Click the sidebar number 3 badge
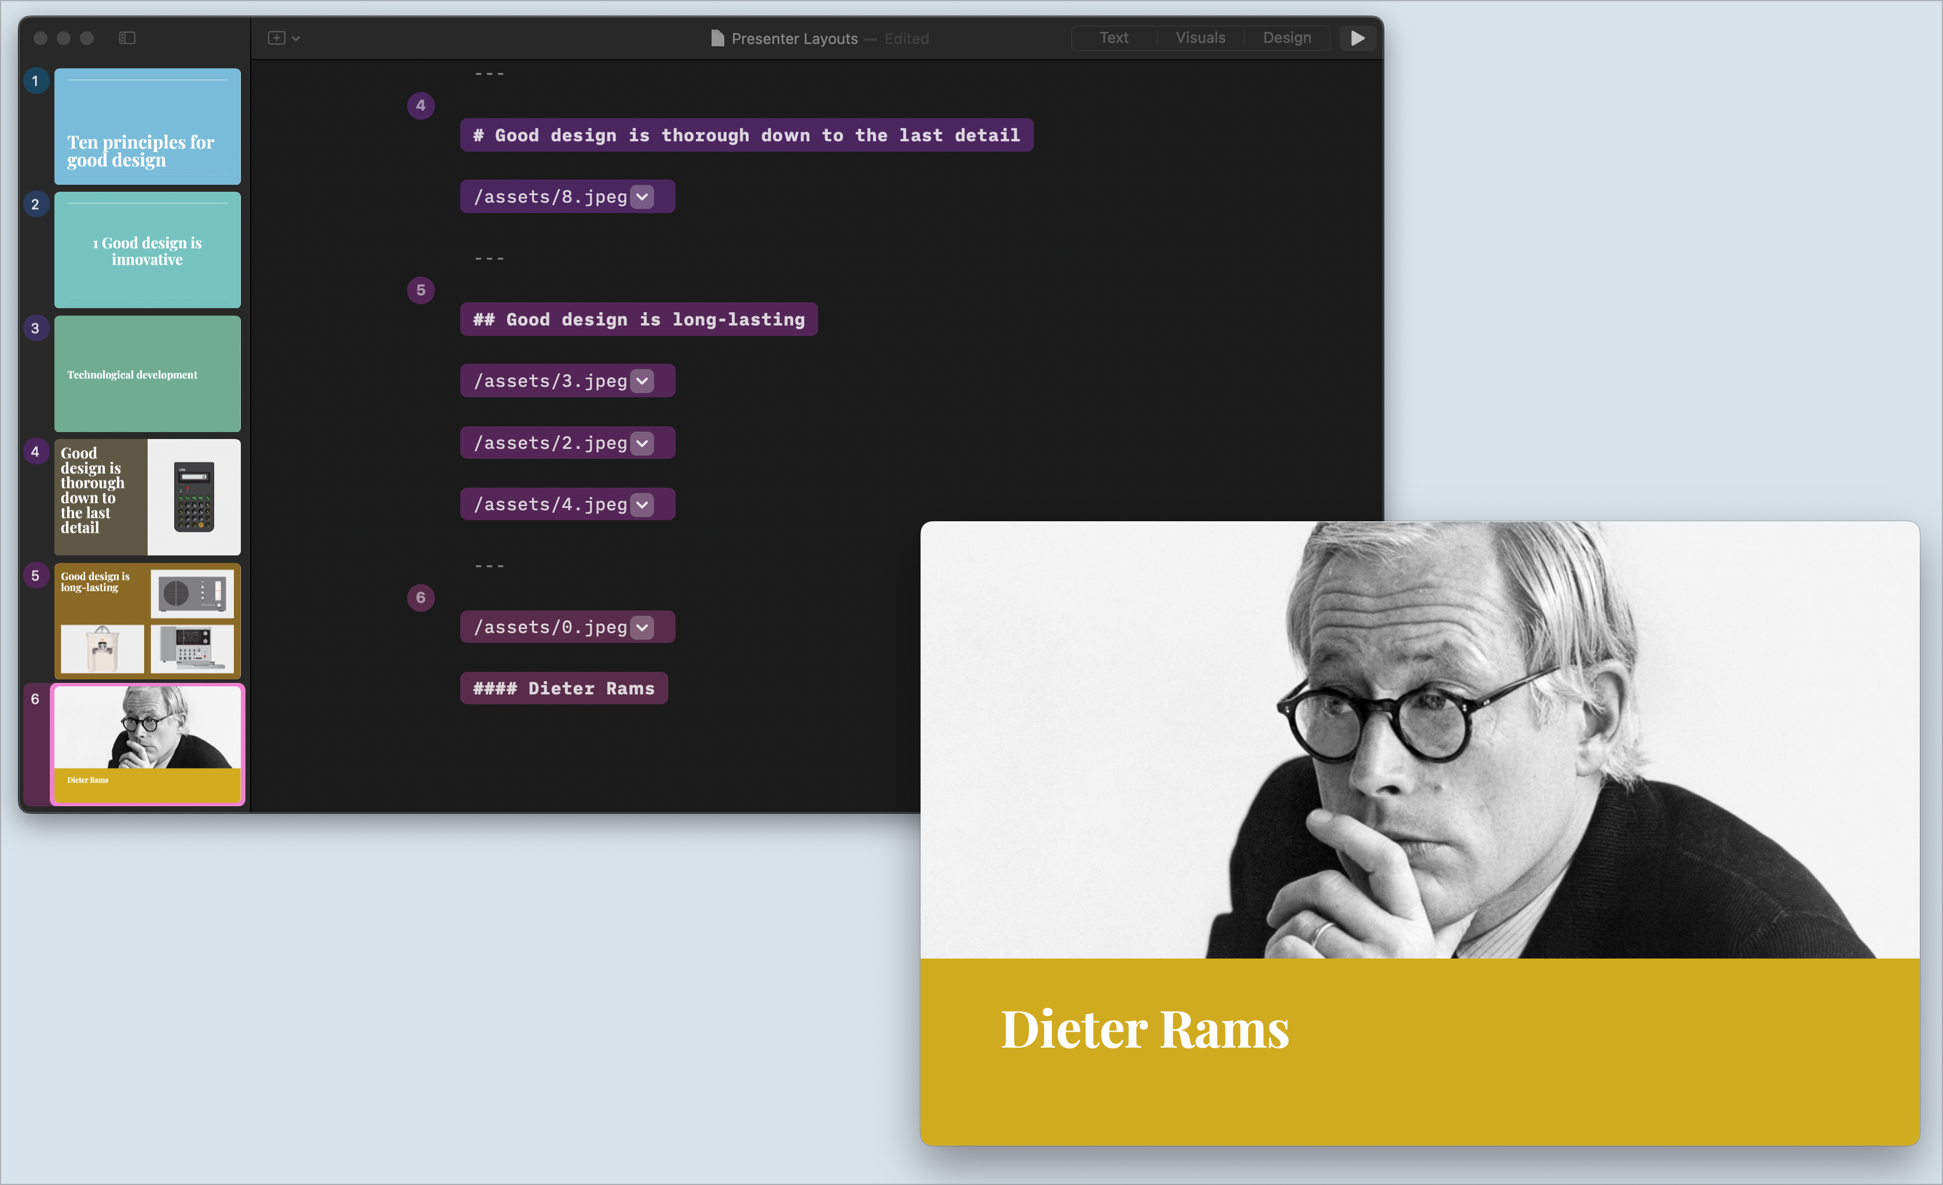Viewport: 1943px width, 1185px height. pos(35,328)
